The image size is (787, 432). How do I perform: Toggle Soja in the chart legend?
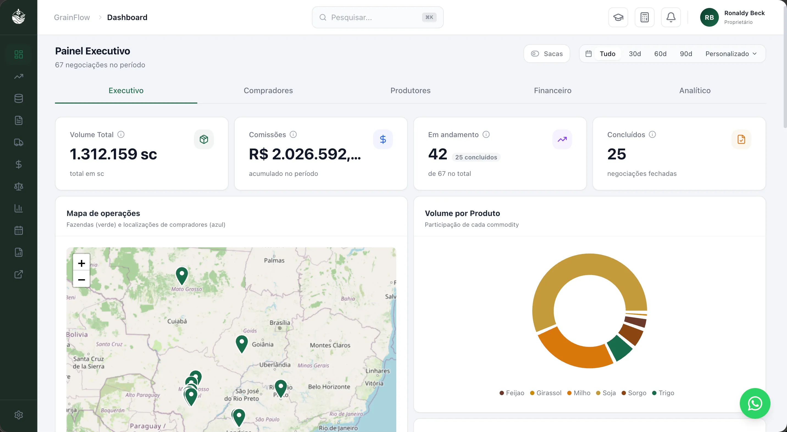[606, 393]
